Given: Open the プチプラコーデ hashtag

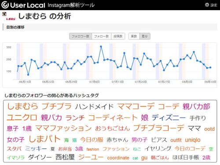Looking at the screenshot, I should click(x=158, y=128).
